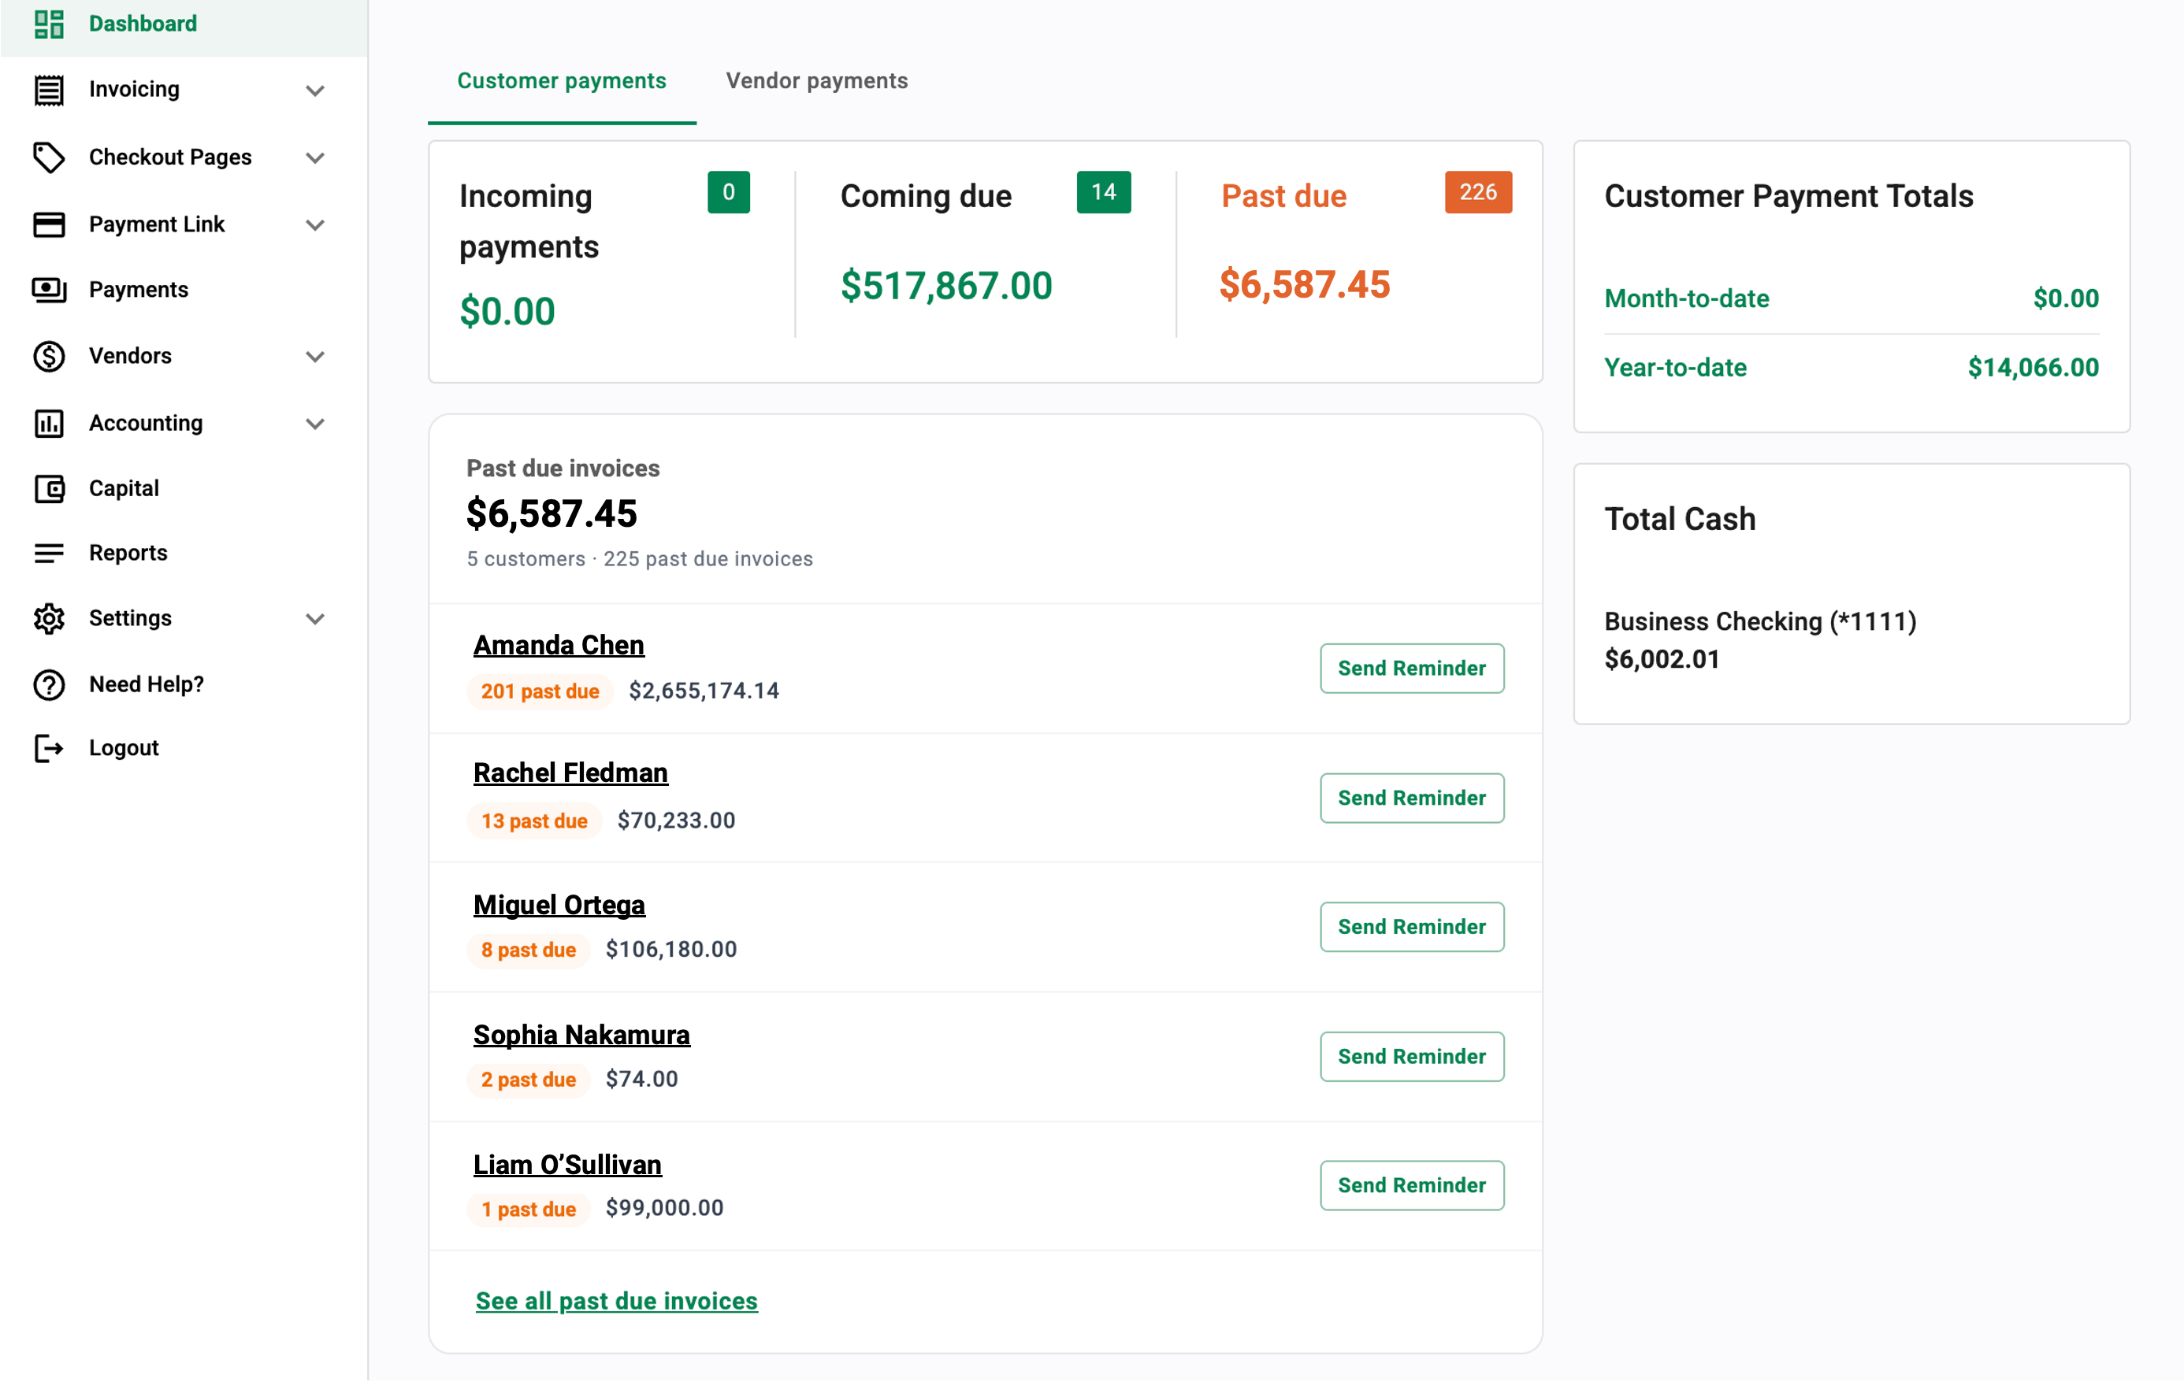Screen dimensions: 2184x1382
Task: Expand the Invoicing menu chevron
Action: coord(314,91)
